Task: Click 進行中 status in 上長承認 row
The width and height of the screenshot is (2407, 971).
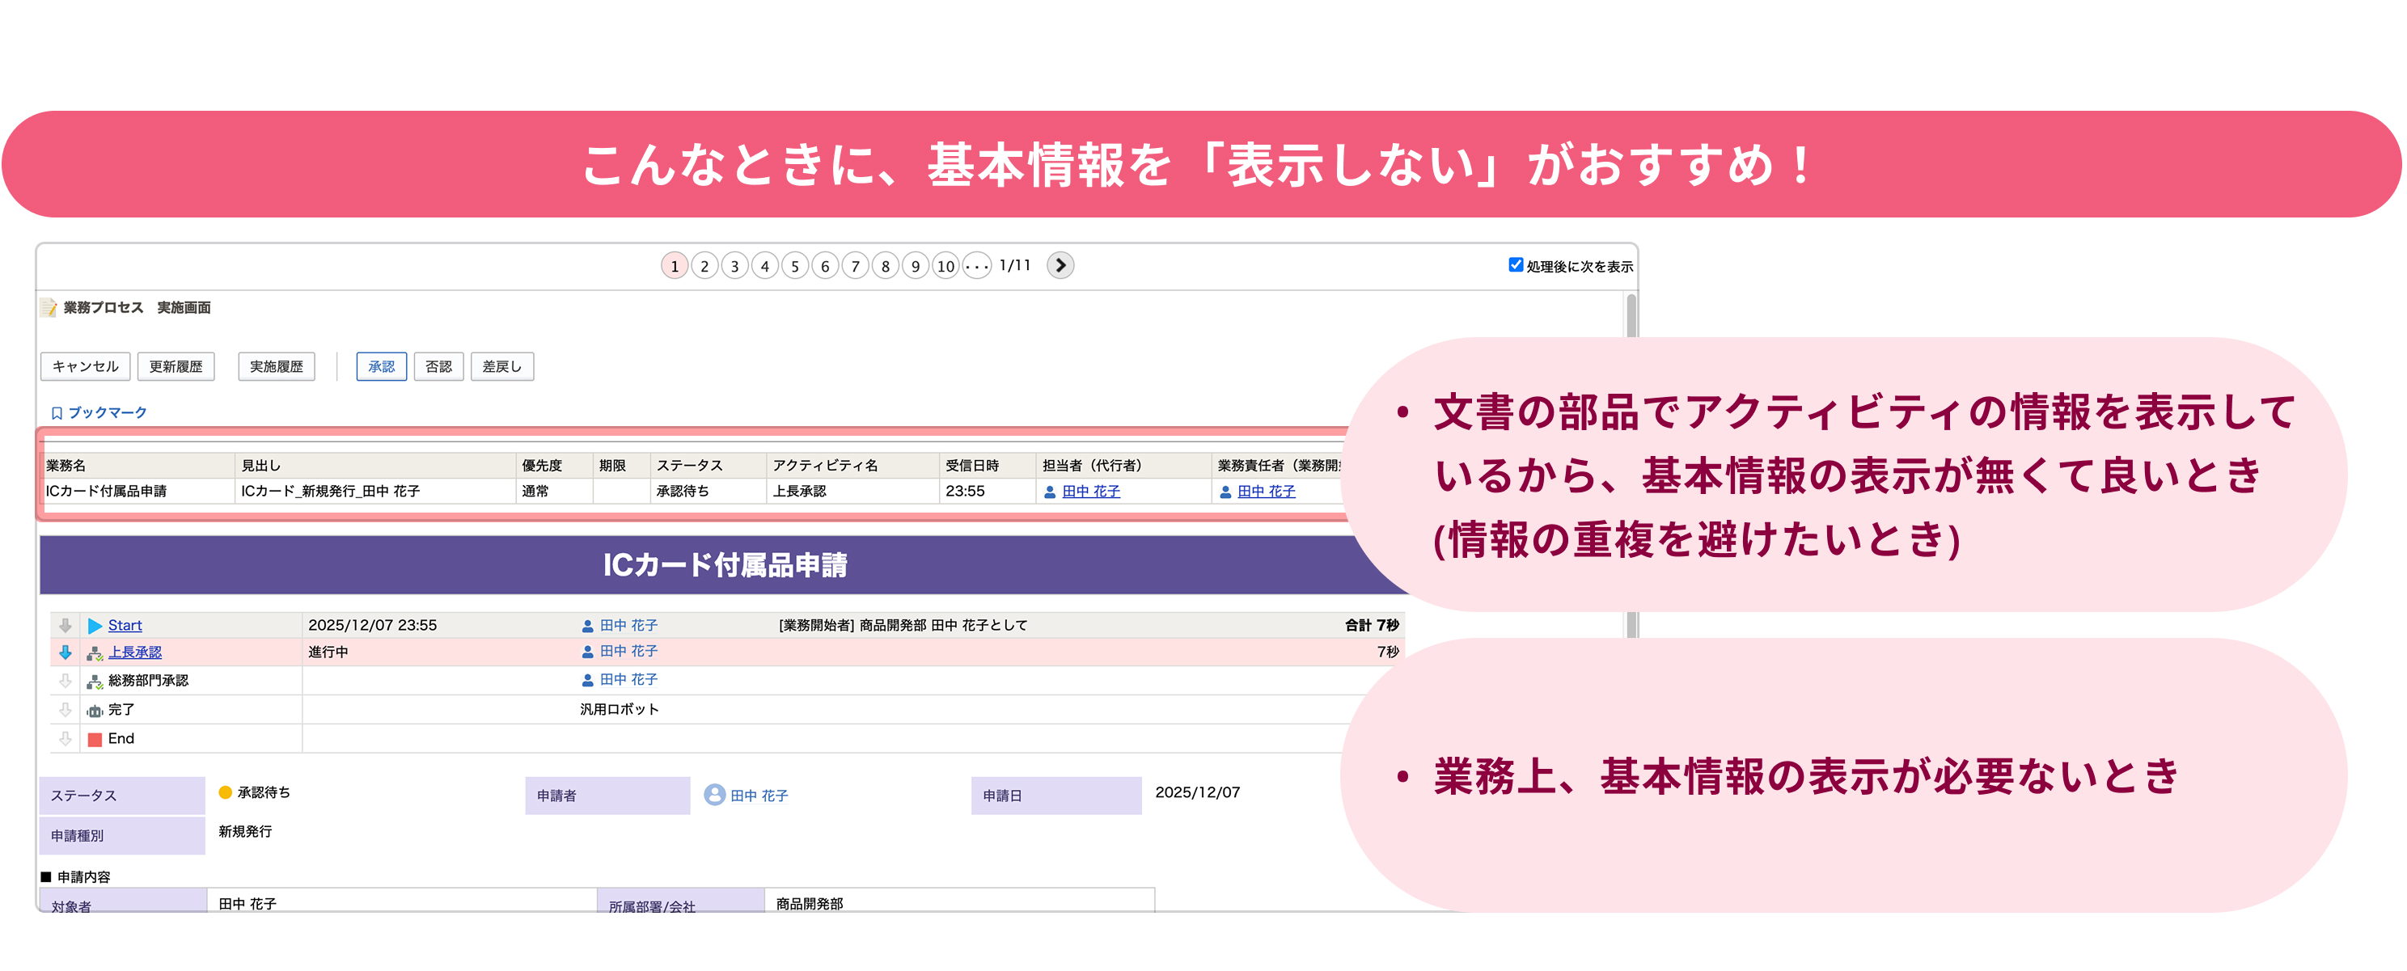Action: point(328,652)
